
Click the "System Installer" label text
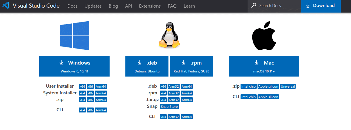[60, 93]
